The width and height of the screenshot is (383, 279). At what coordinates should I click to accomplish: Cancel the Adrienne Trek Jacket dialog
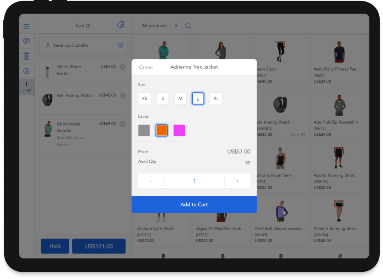(x=145, y=67)
